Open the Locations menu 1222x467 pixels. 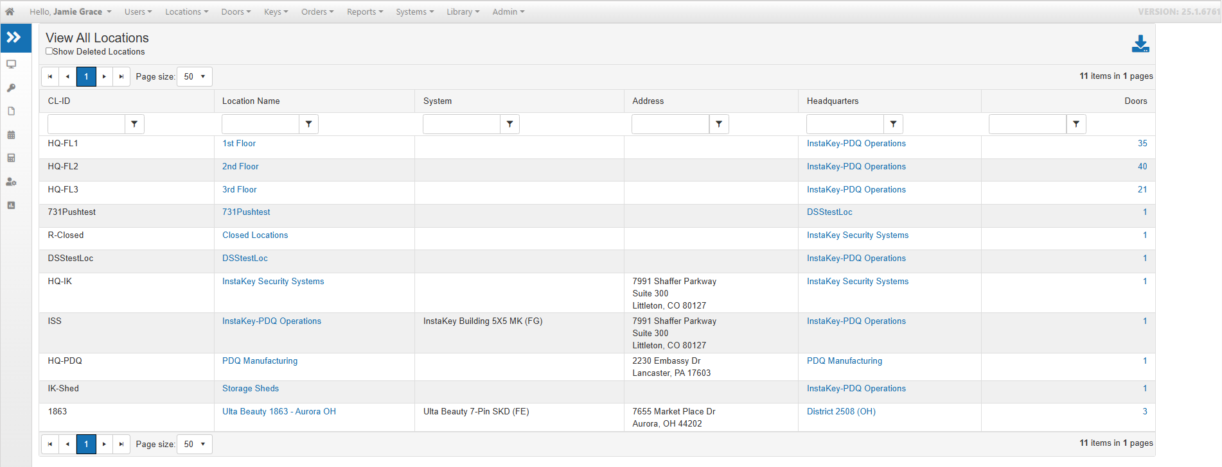tap(186, 12)
